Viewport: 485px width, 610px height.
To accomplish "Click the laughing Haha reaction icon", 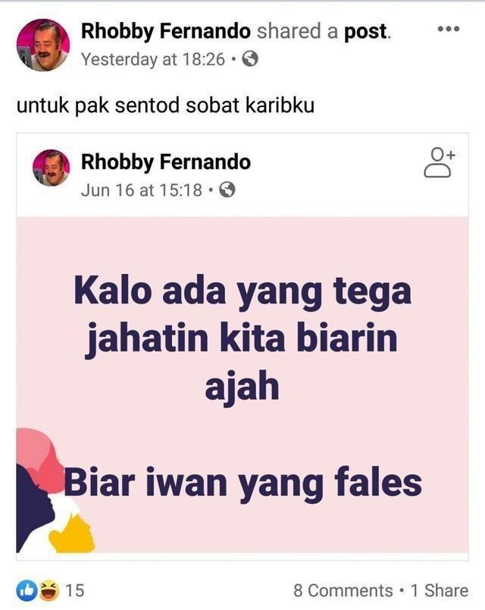I will pos(48,590).
